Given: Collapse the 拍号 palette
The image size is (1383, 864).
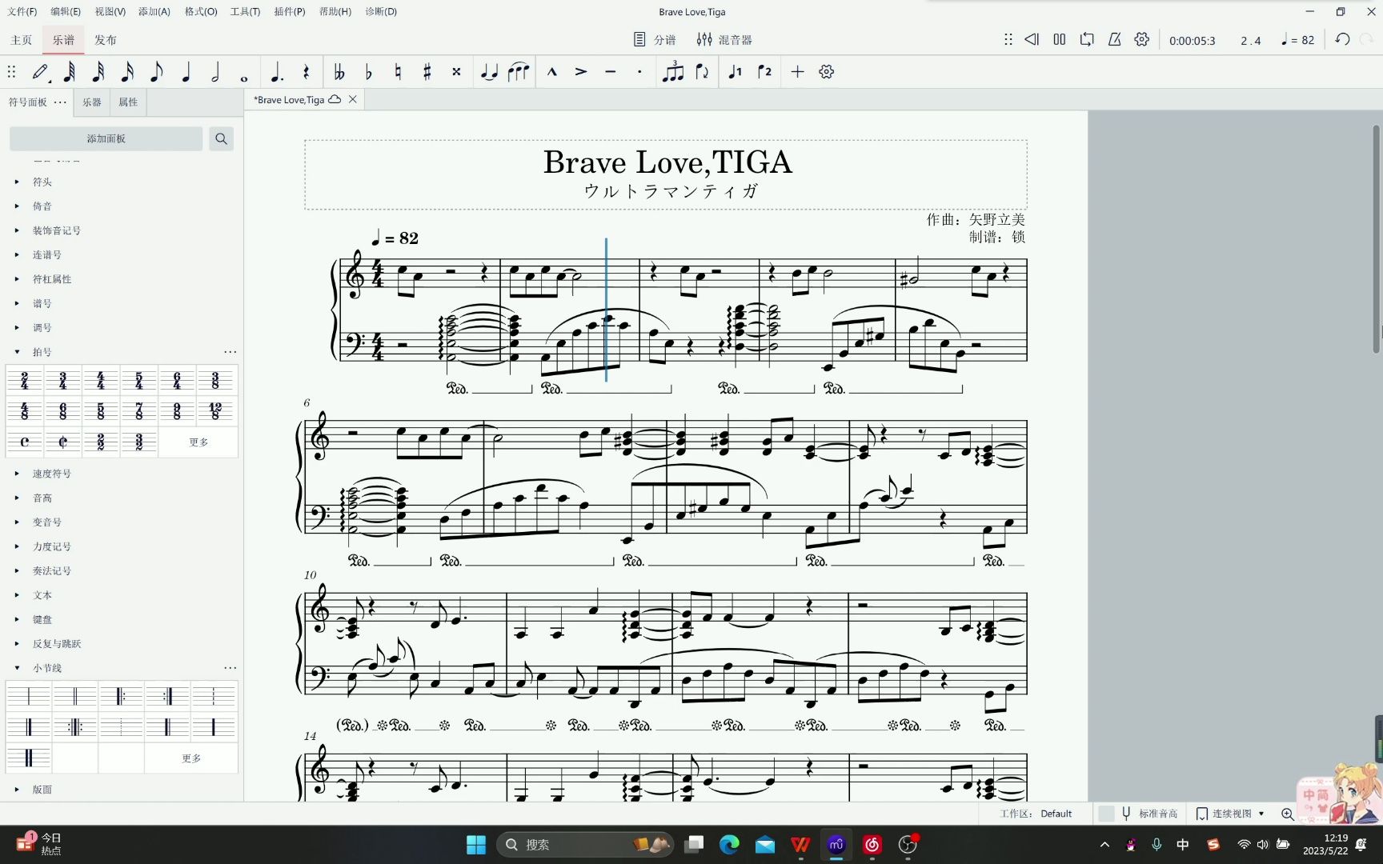Looking at the screenshot, I should (x=17, y=352).
